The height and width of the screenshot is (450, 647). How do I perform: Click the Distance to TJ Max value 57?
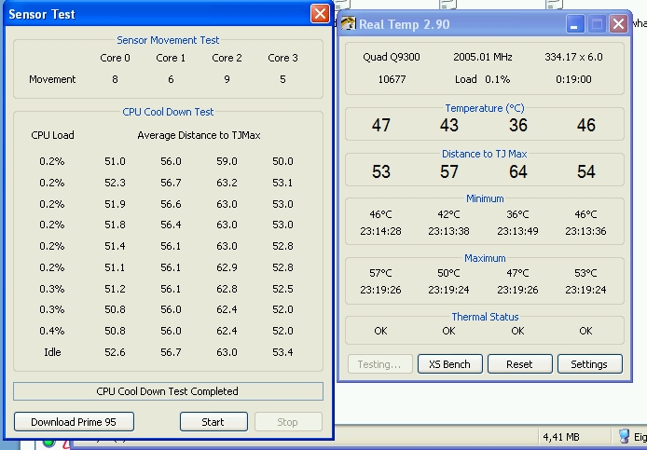[449, 171]
